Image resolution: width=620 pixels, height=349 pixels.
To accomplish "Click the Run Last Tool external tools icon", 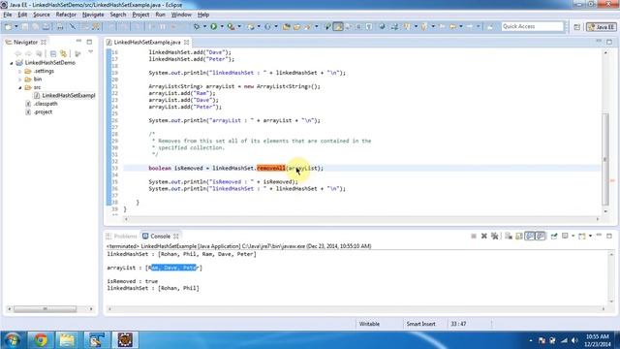I will (231, 26).
